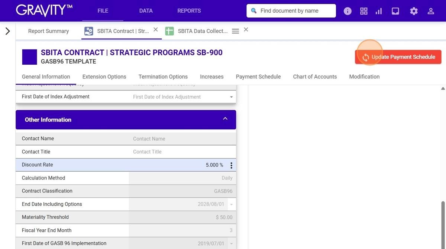This screenshot has width=446, height=249.
Task: Select the Increases tab
Action: pos(211,77)
